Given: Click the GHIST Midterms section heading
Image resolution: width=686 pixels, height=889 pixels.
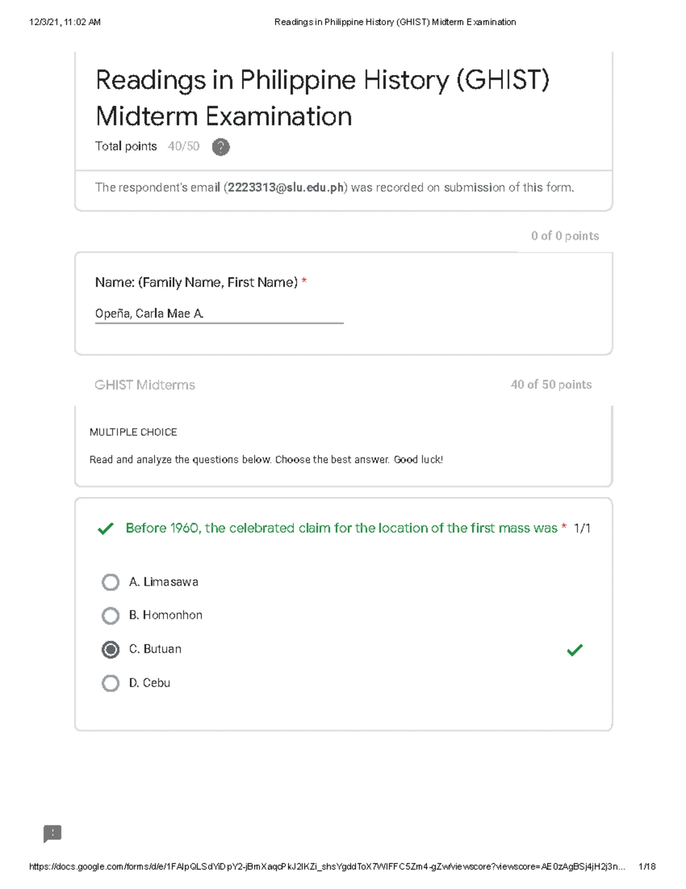Looking at the screenshot, I should (x=145, y=385).
